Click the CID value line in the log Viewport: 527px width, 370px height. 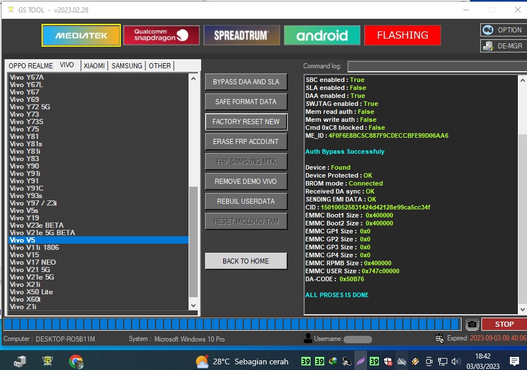367,207
